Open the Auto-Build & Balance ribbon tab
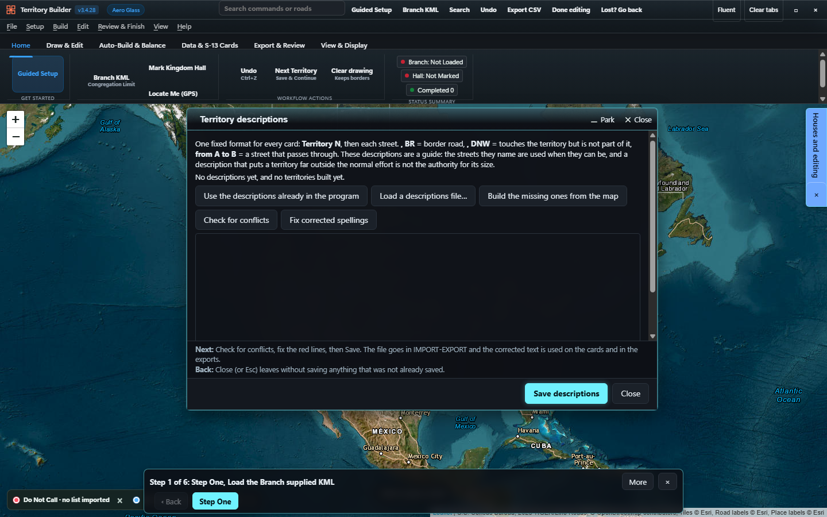This screenshot has height=517, width=827. pos(132,45)
